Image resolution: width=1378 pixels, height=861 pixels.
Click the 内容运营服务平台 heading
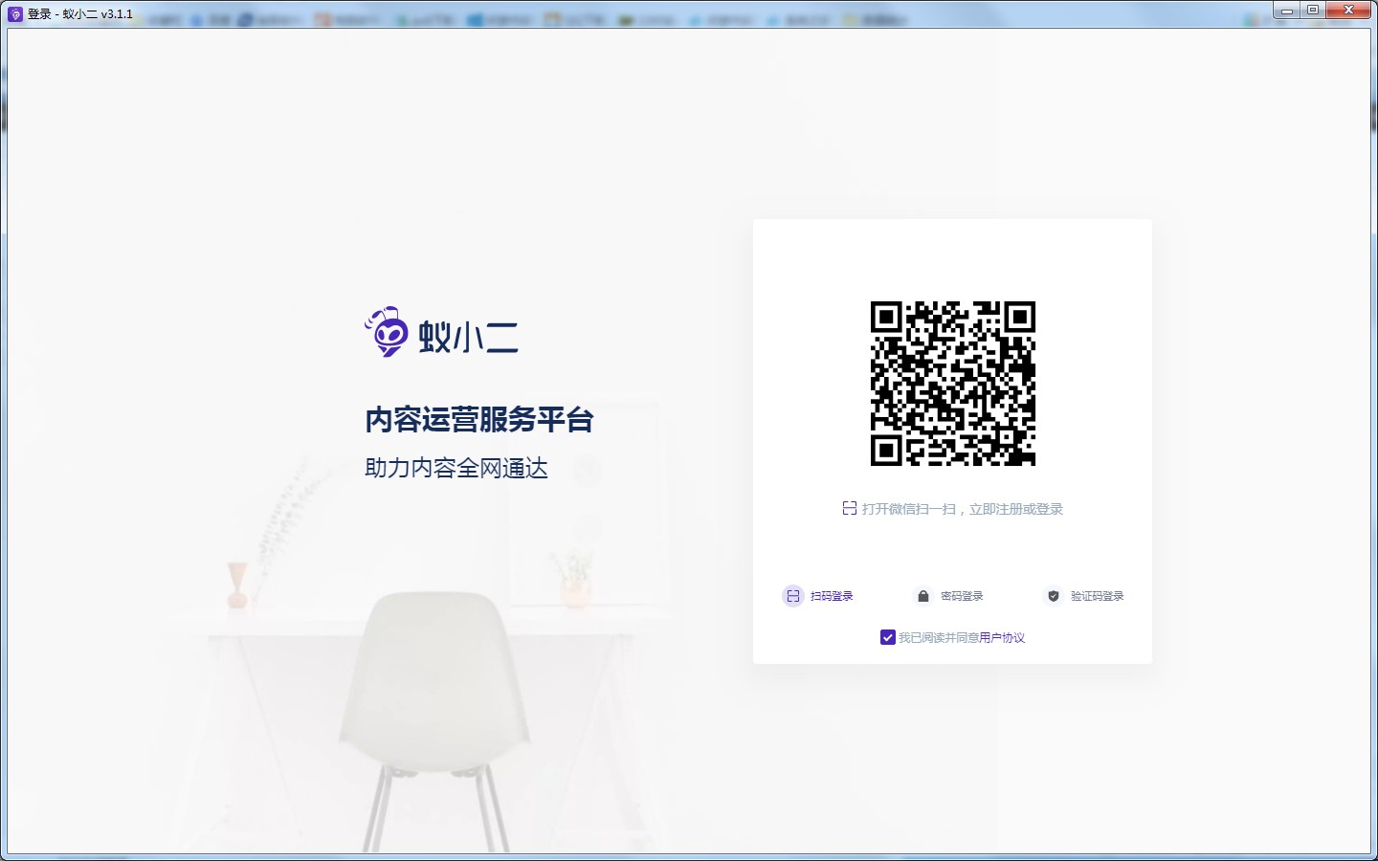coord(478,421)
